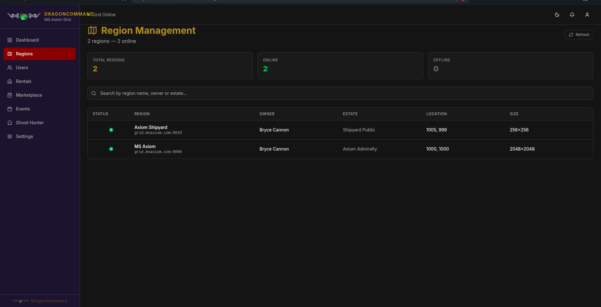The width and height of the screenshot is (601, 307).
Task: Toggle dark mode moon icon
Action: [557, 15]
